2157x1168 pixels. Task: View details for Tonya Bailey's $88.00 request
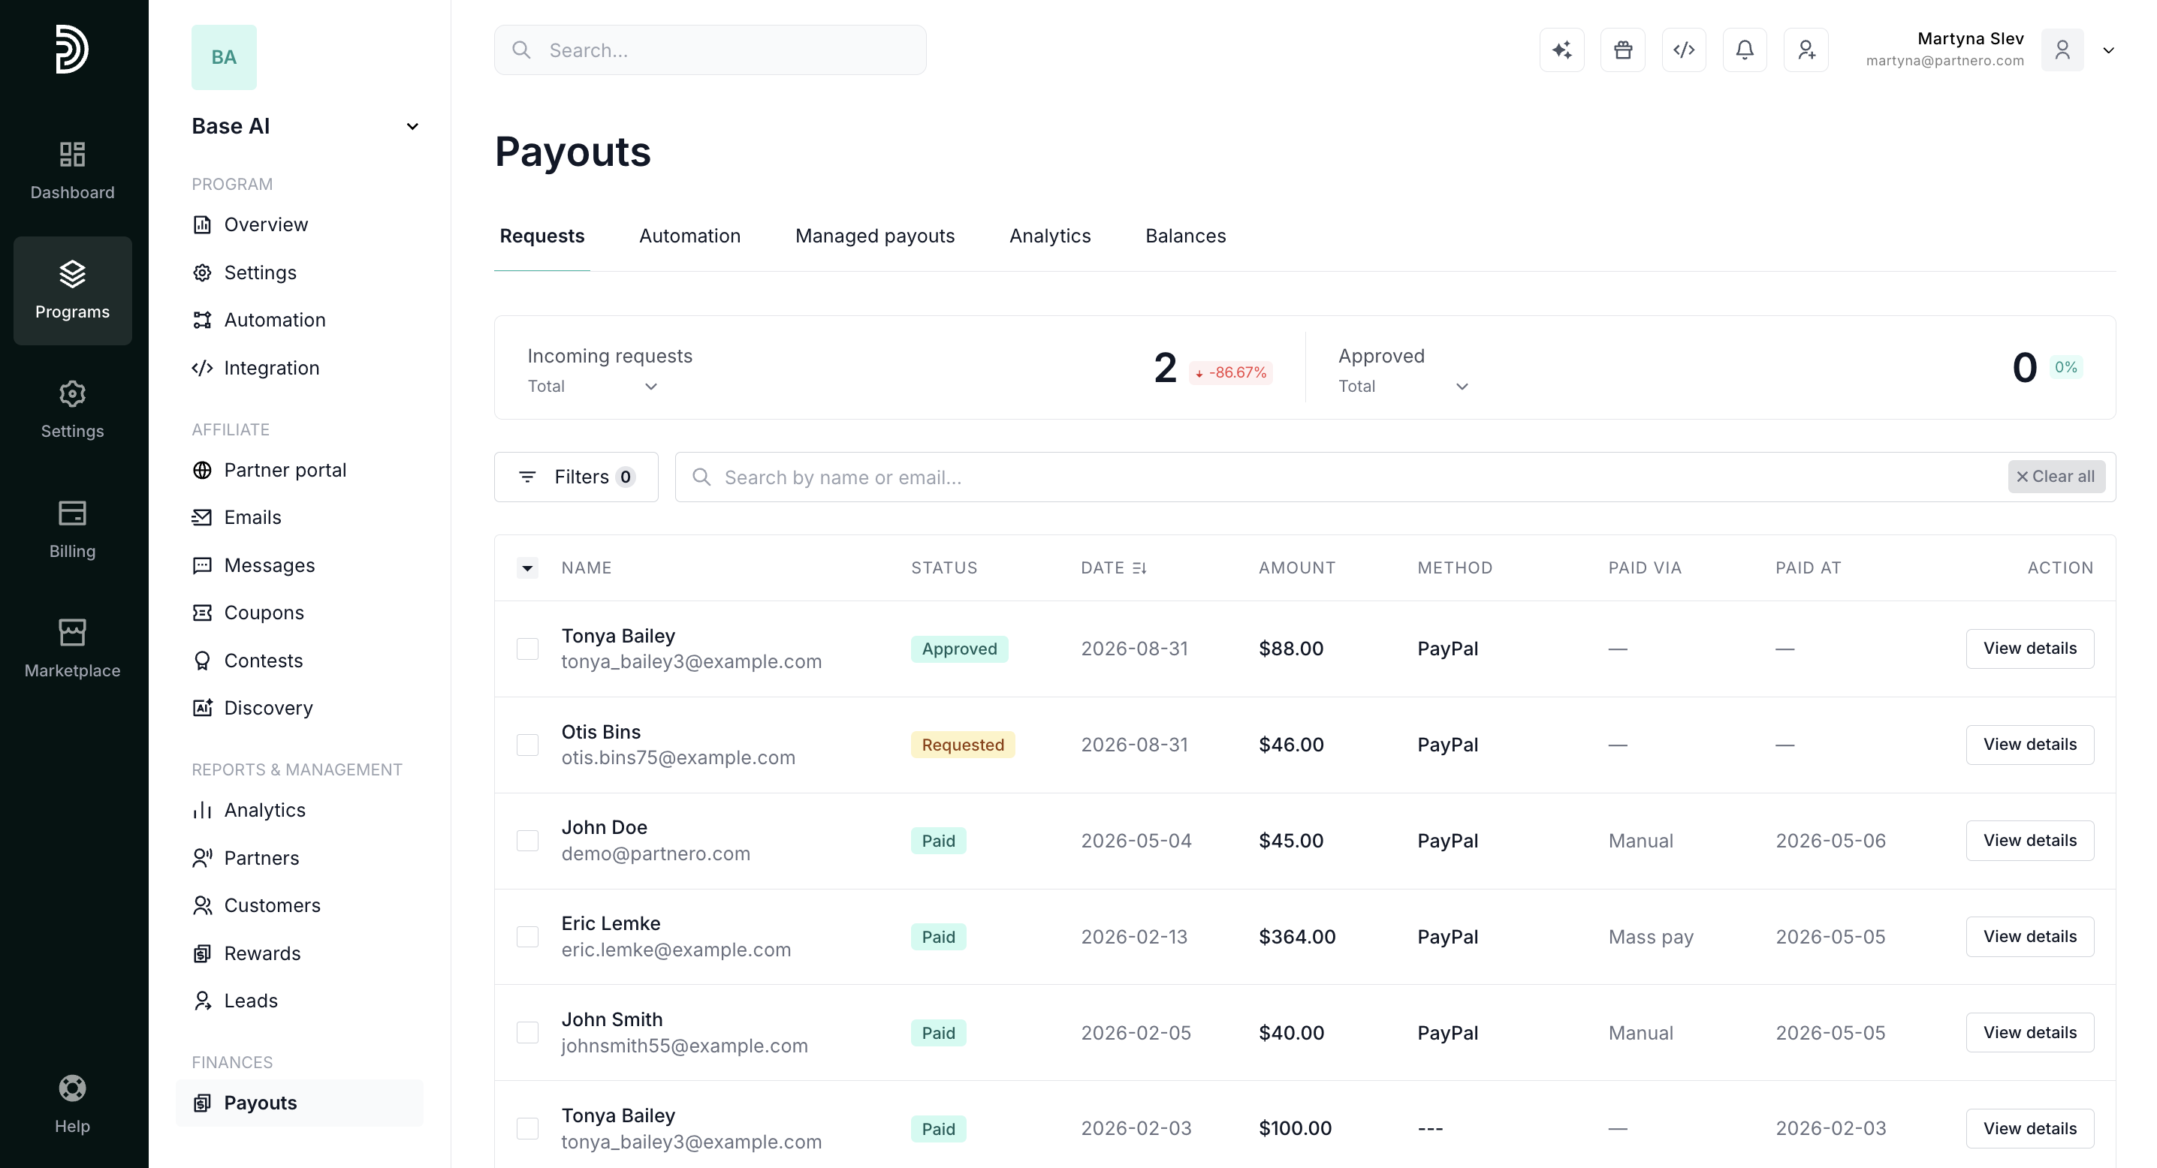(x=2030, y=649)
